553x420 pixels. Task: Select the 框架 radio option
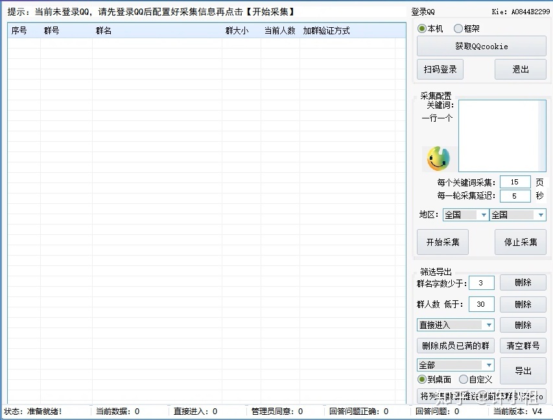(458, 28)
